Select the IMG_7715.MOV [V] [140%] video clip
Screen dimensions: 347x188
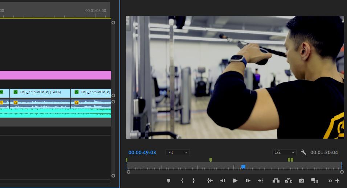(x=40, y=93)
